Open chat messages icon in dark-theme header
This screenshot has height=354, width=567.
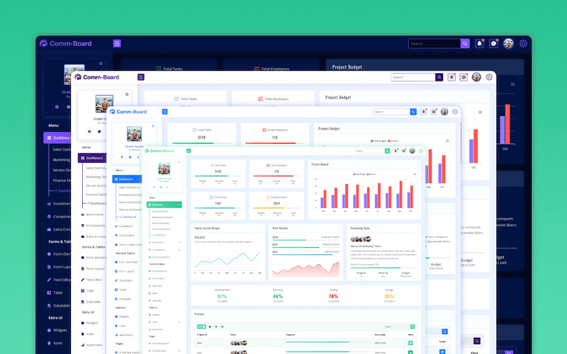[x=494, y=43]
